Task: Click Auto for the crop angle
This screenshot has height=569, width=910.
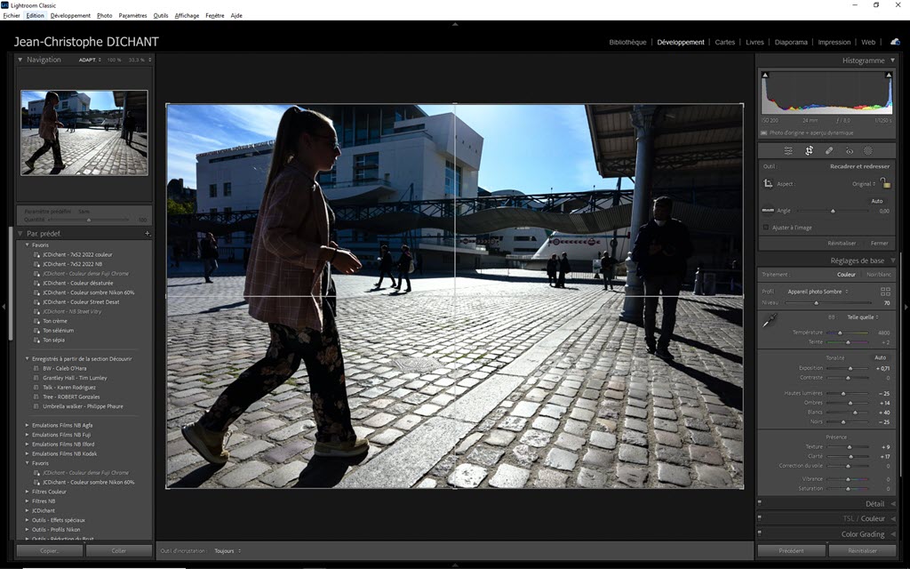Action: tap(877, 201)
